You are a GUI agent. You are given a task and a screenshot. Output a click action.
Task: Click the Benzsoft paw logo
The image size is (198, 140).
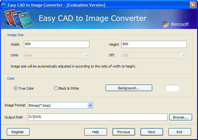165,24
